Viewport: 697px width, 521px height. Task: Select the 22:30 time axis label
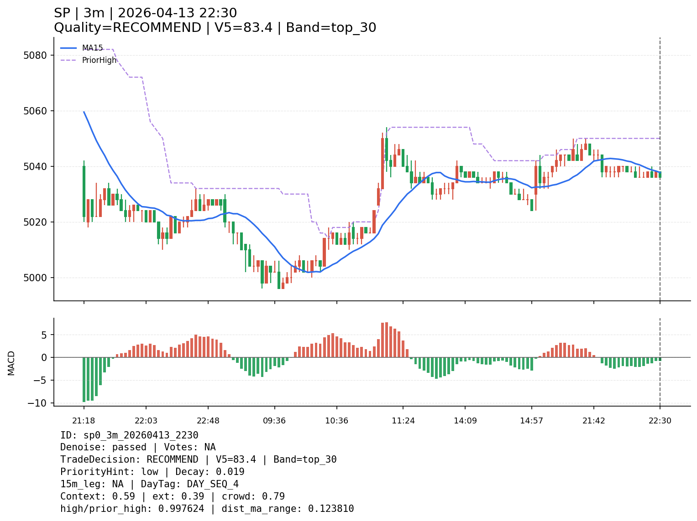tap(660, 421)
